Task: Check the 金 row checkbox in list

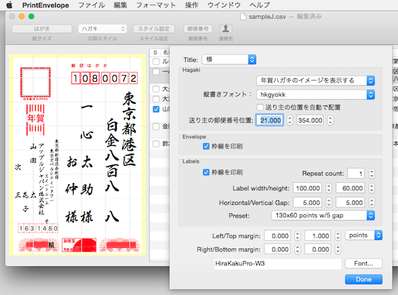Action: [x=156, y=126]
